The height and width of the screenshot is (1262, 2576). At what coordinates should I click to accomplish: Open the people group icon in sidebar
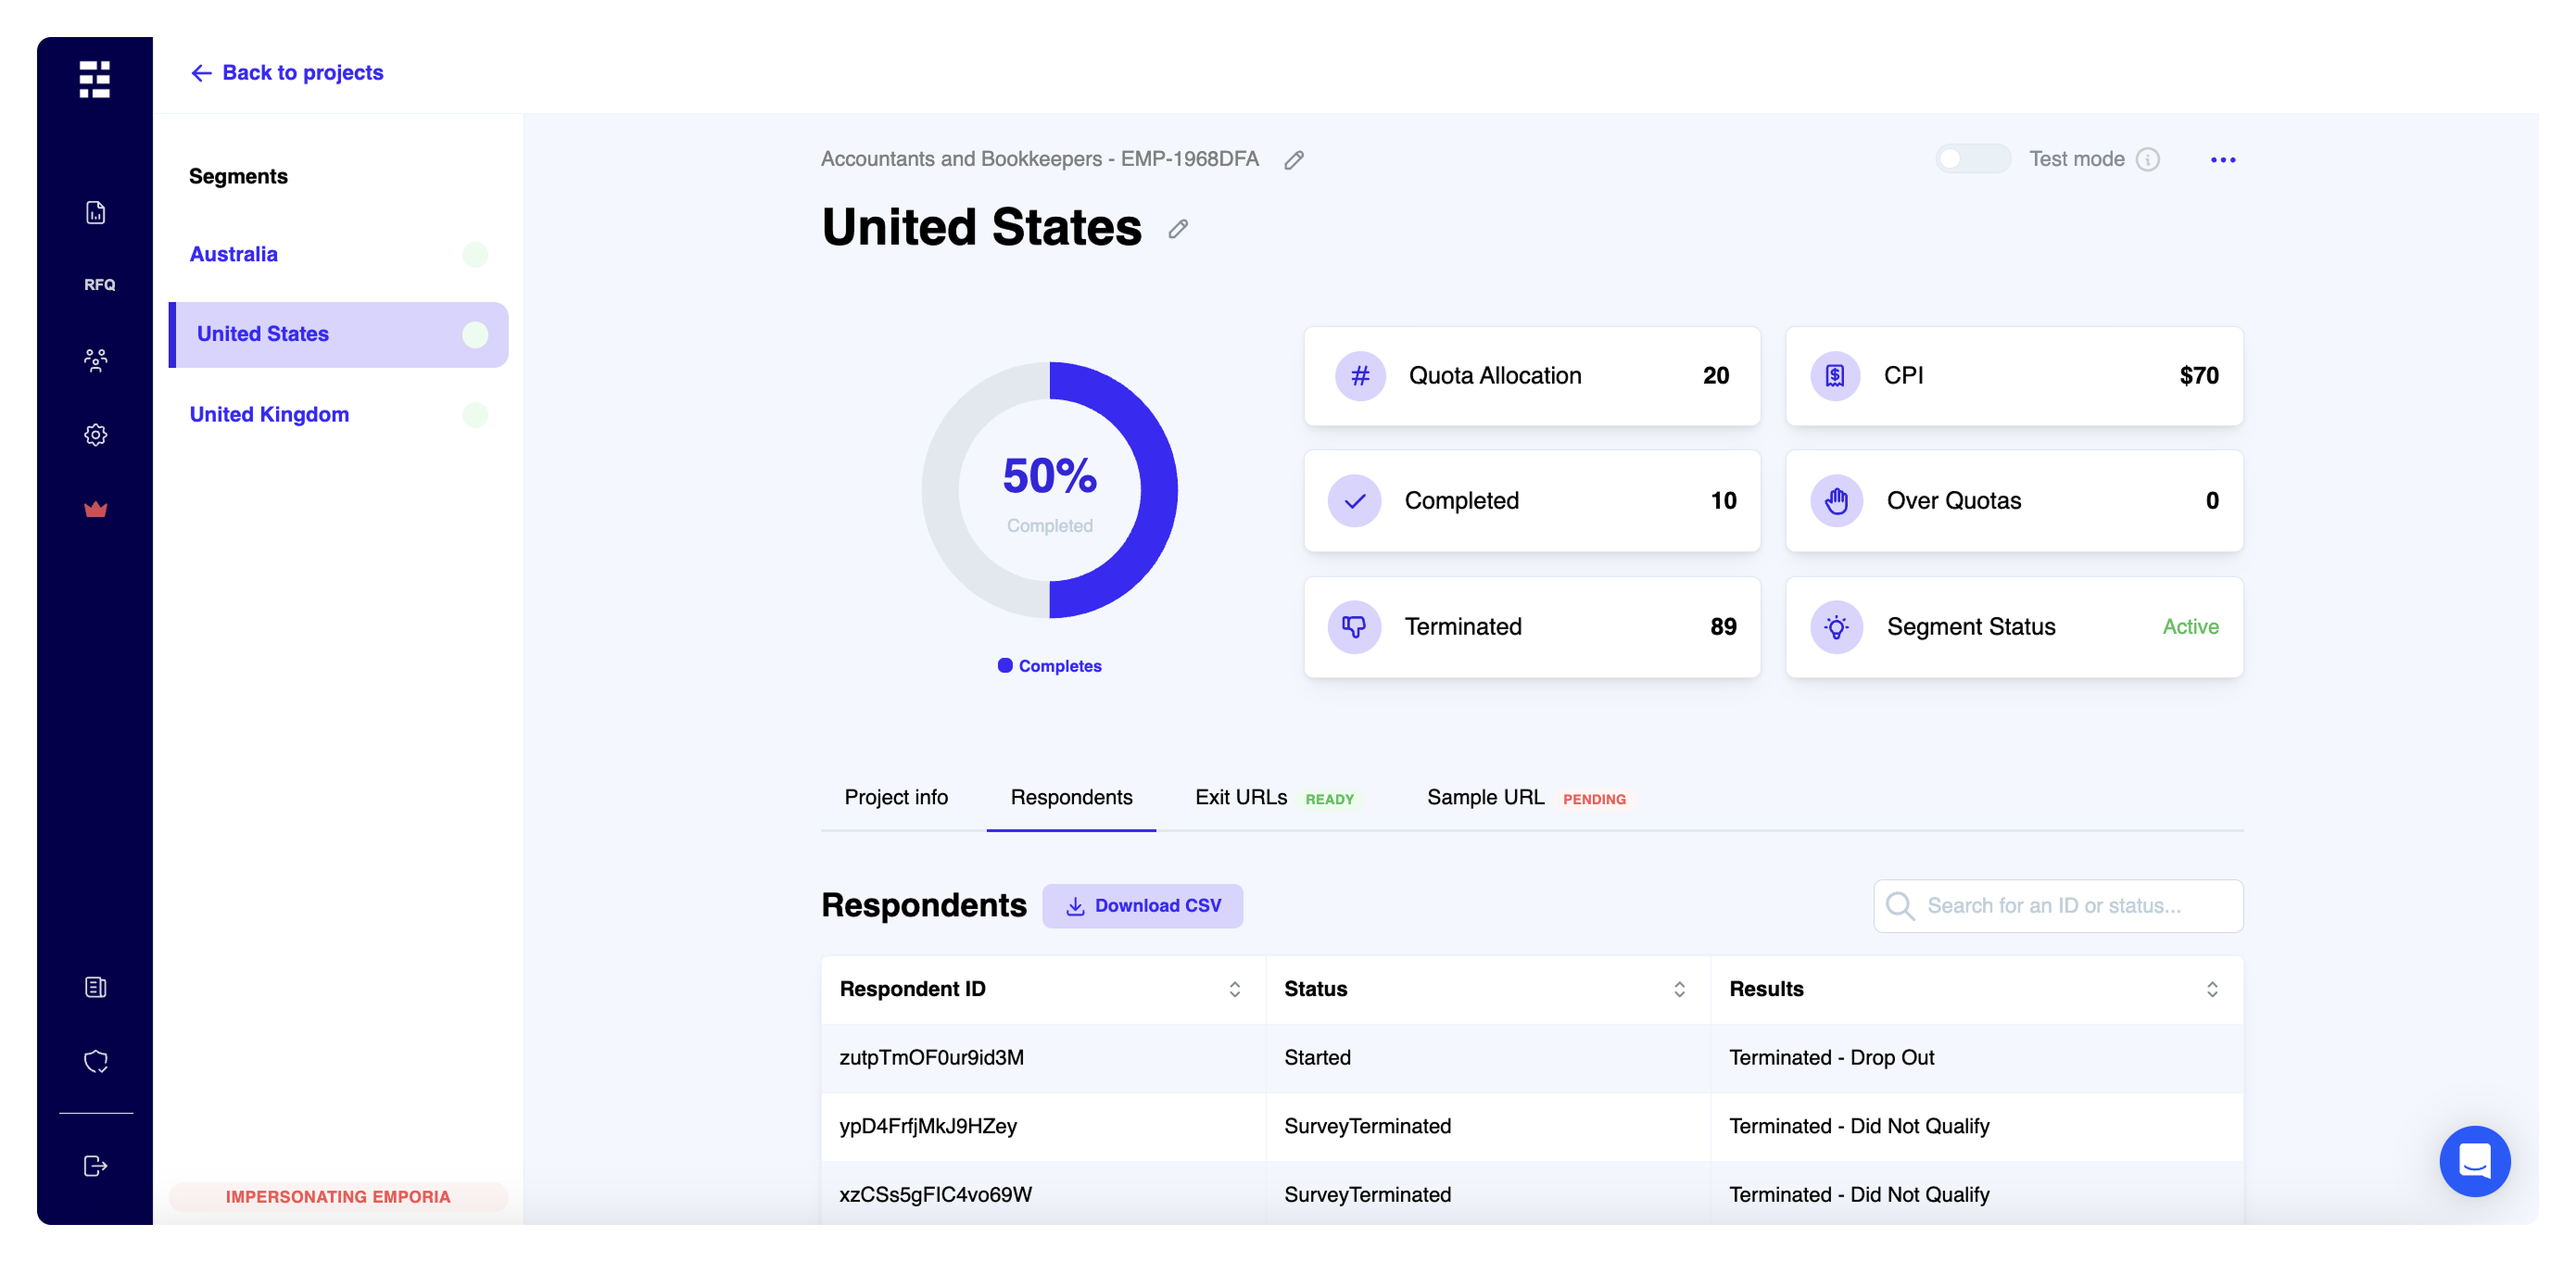[96, 360]
